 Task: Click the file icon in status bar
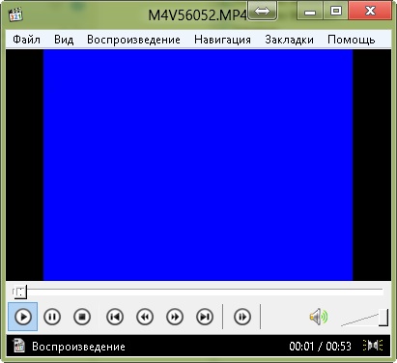pyautogui.click(x=19, y=346)
